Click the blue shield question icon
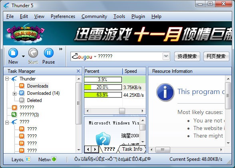The width and height of the screenshot is (235, 168). (x=103, y=139)
